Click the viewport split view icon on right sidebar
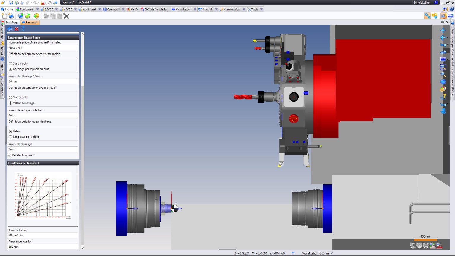 tap(443, 59)
